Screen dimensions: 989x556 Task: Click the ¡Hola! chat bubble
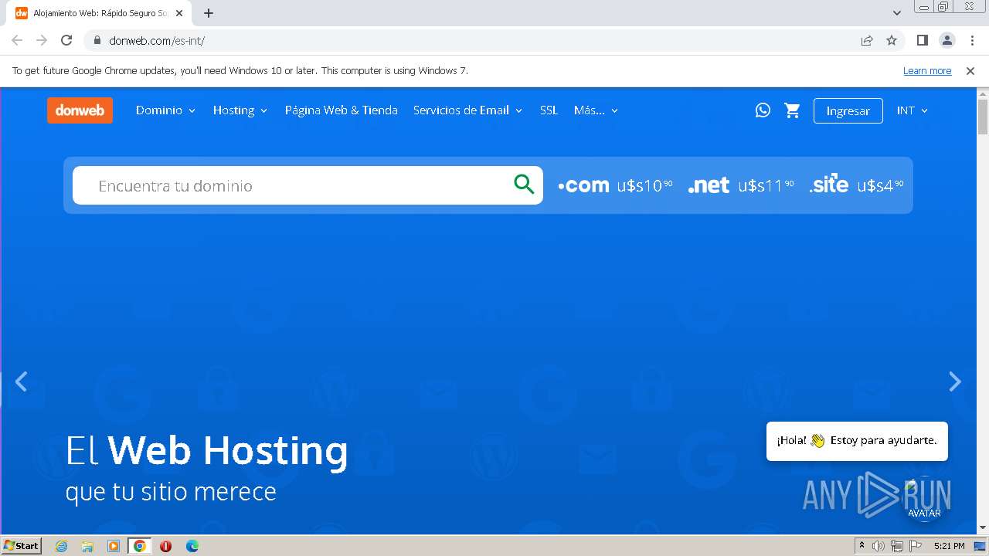coord(857,441)
